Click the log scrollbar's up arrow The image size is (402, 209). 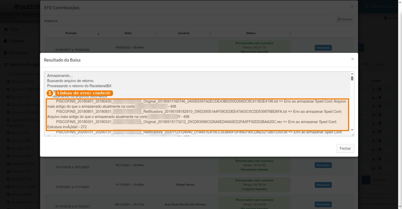click(x=352, y=74)
